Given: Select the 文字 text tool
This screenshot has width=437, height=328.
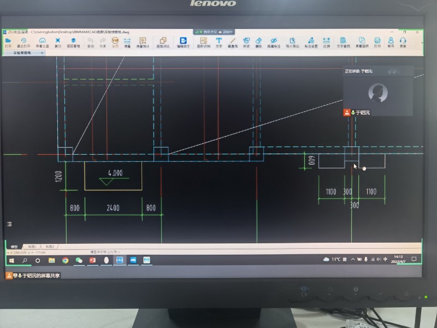Looking at the screenshot, I should pos(218,42).
